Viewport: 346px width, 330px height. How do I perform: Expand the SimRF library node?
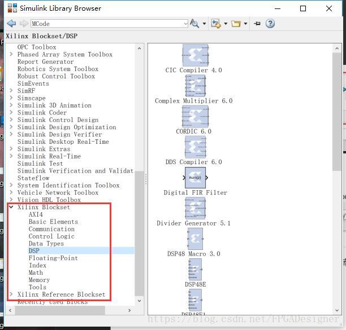tap(11, 90)
